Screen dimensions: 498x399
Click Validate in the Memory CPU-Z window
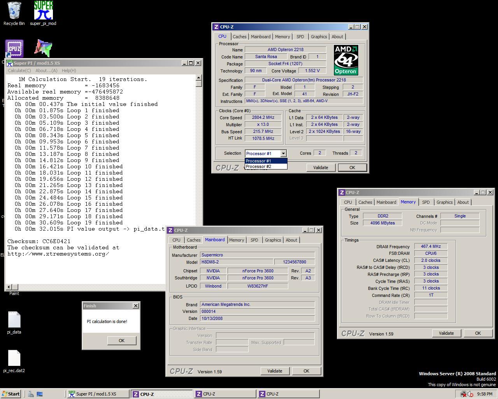point(446,333)
